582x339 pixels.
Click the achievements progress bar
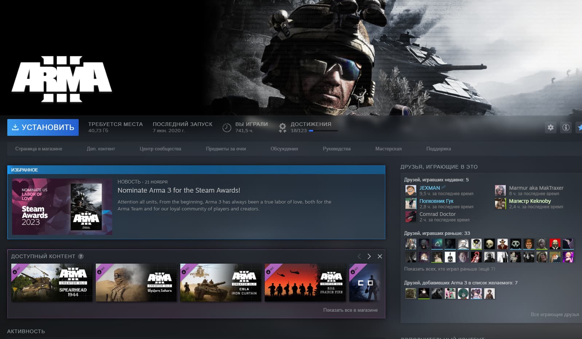323,131
